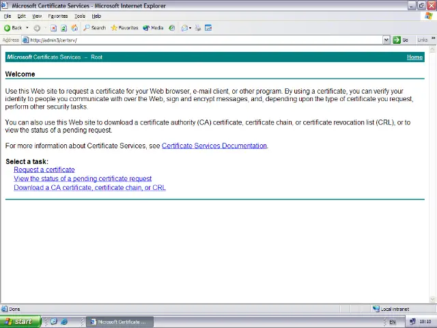View the status of a pending certificate request

pyautogui.click(x=83, y=179)
